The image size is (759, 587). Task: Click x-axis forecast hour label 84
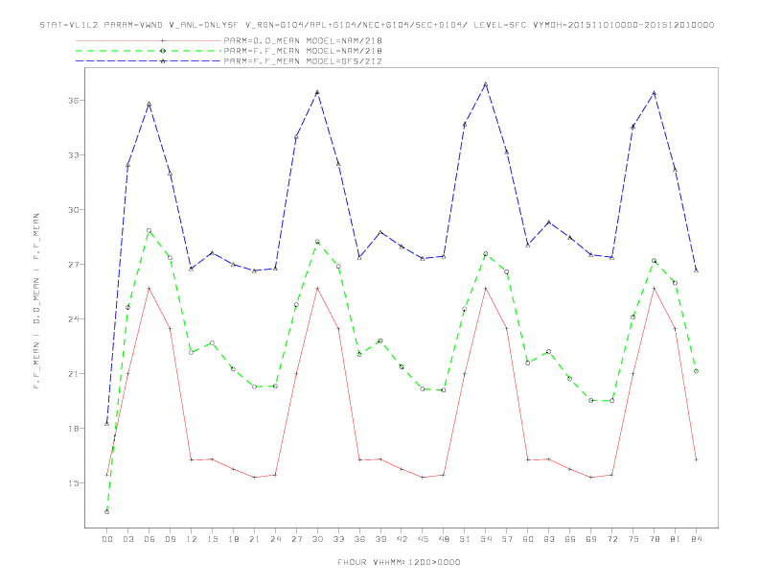coord(696,539)
